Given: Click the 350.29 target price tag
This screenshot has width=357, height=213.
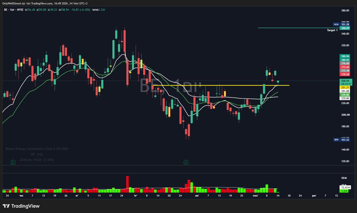Looking at the screenshot, I should [x=345, y=28].
